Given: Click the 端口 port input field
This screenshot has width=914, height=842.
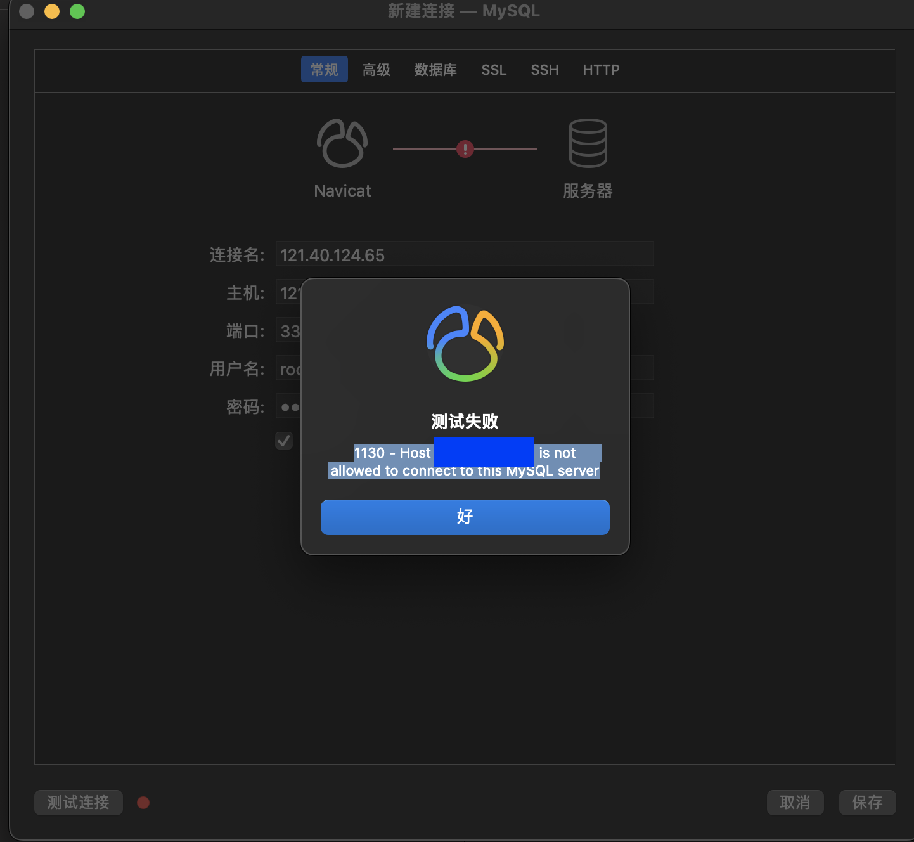Looking at the screenshot, I should pos(288,331).
